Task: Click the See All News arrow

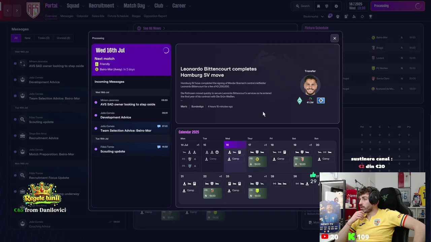Action: click(164, 28)
